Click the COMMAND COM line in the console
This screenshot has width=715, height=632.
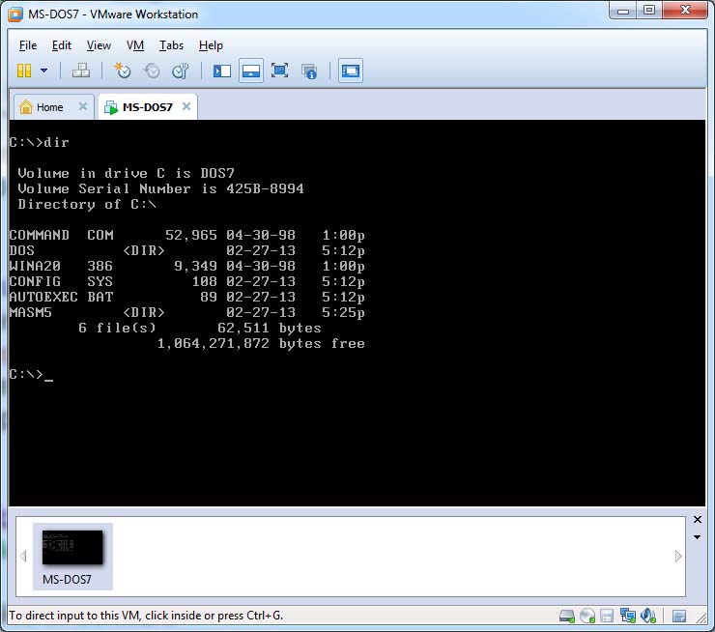click(x=186, y=235)
